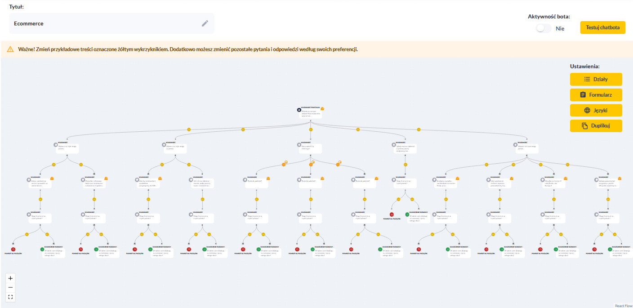Open the Formularz settings

point(596,95)
